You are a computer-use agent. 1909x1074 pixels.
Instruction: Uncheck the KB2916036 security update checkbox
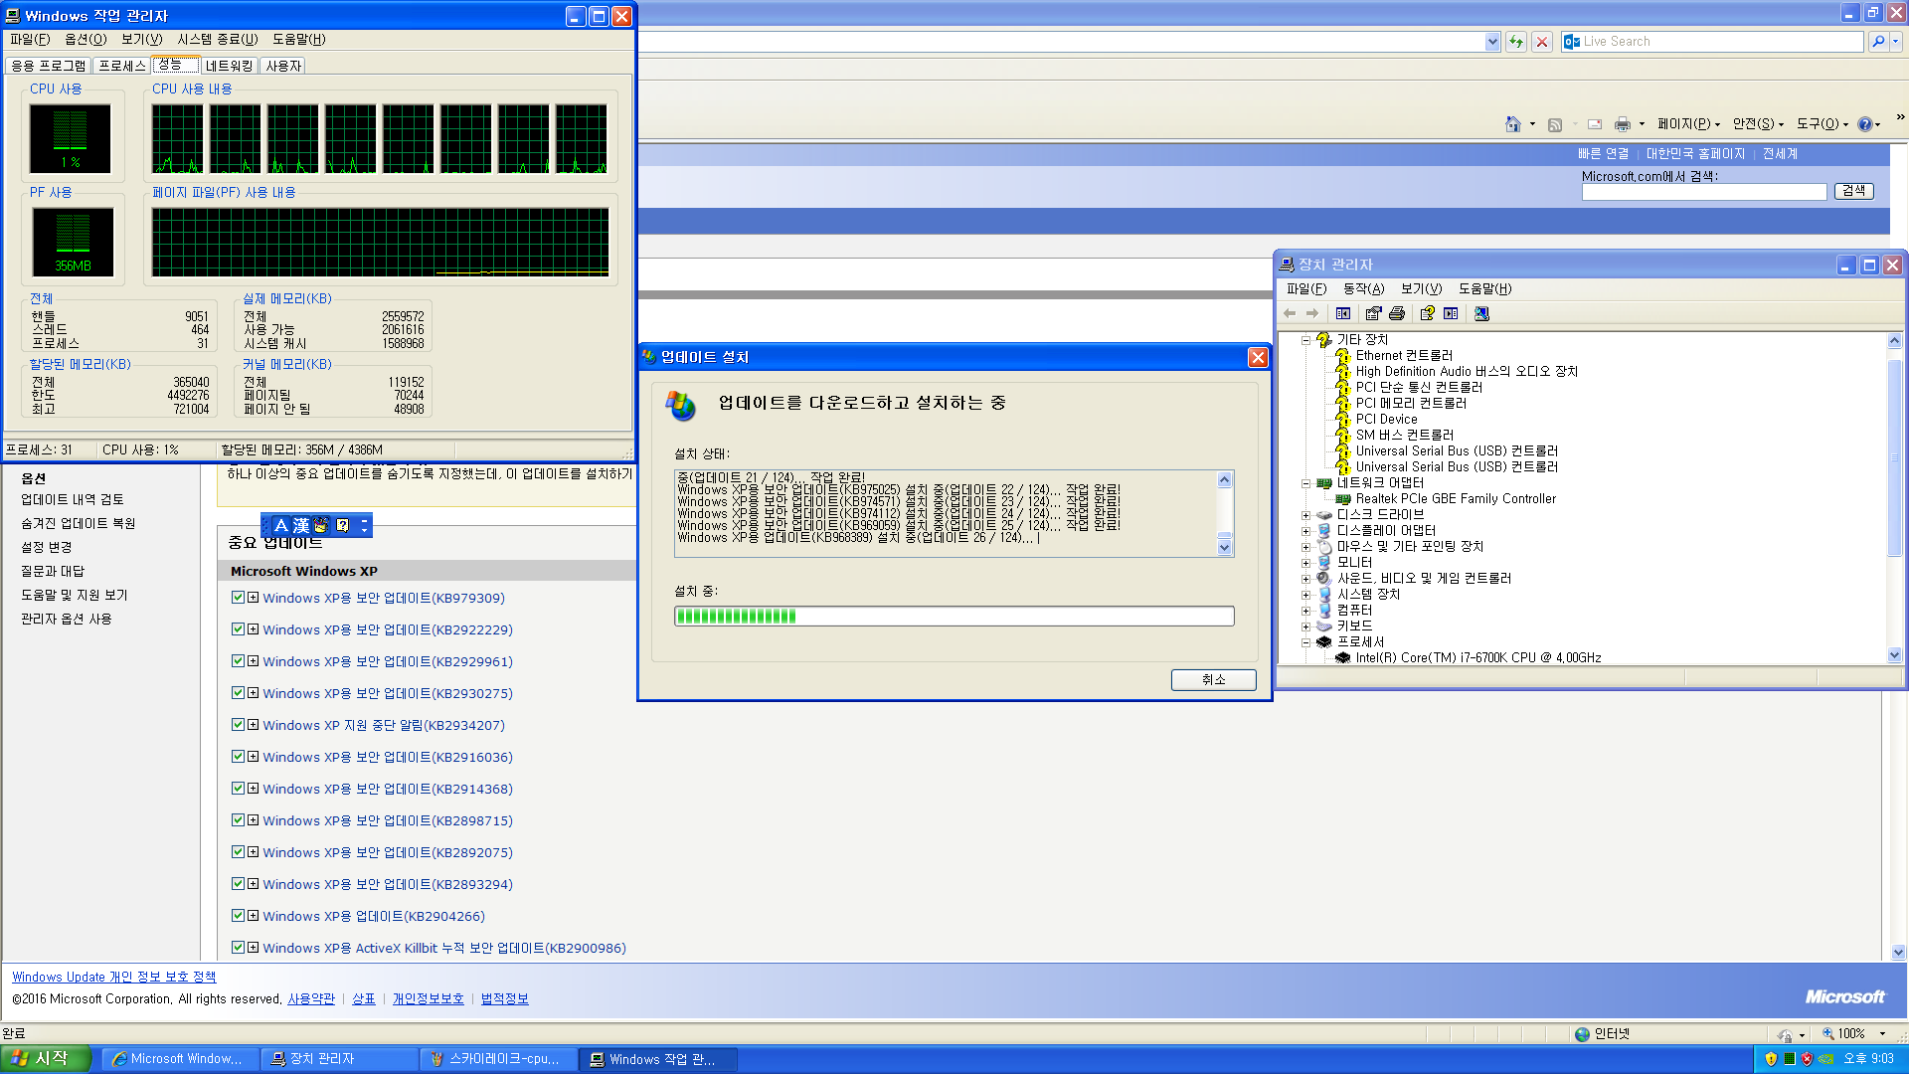coord(238,757)
